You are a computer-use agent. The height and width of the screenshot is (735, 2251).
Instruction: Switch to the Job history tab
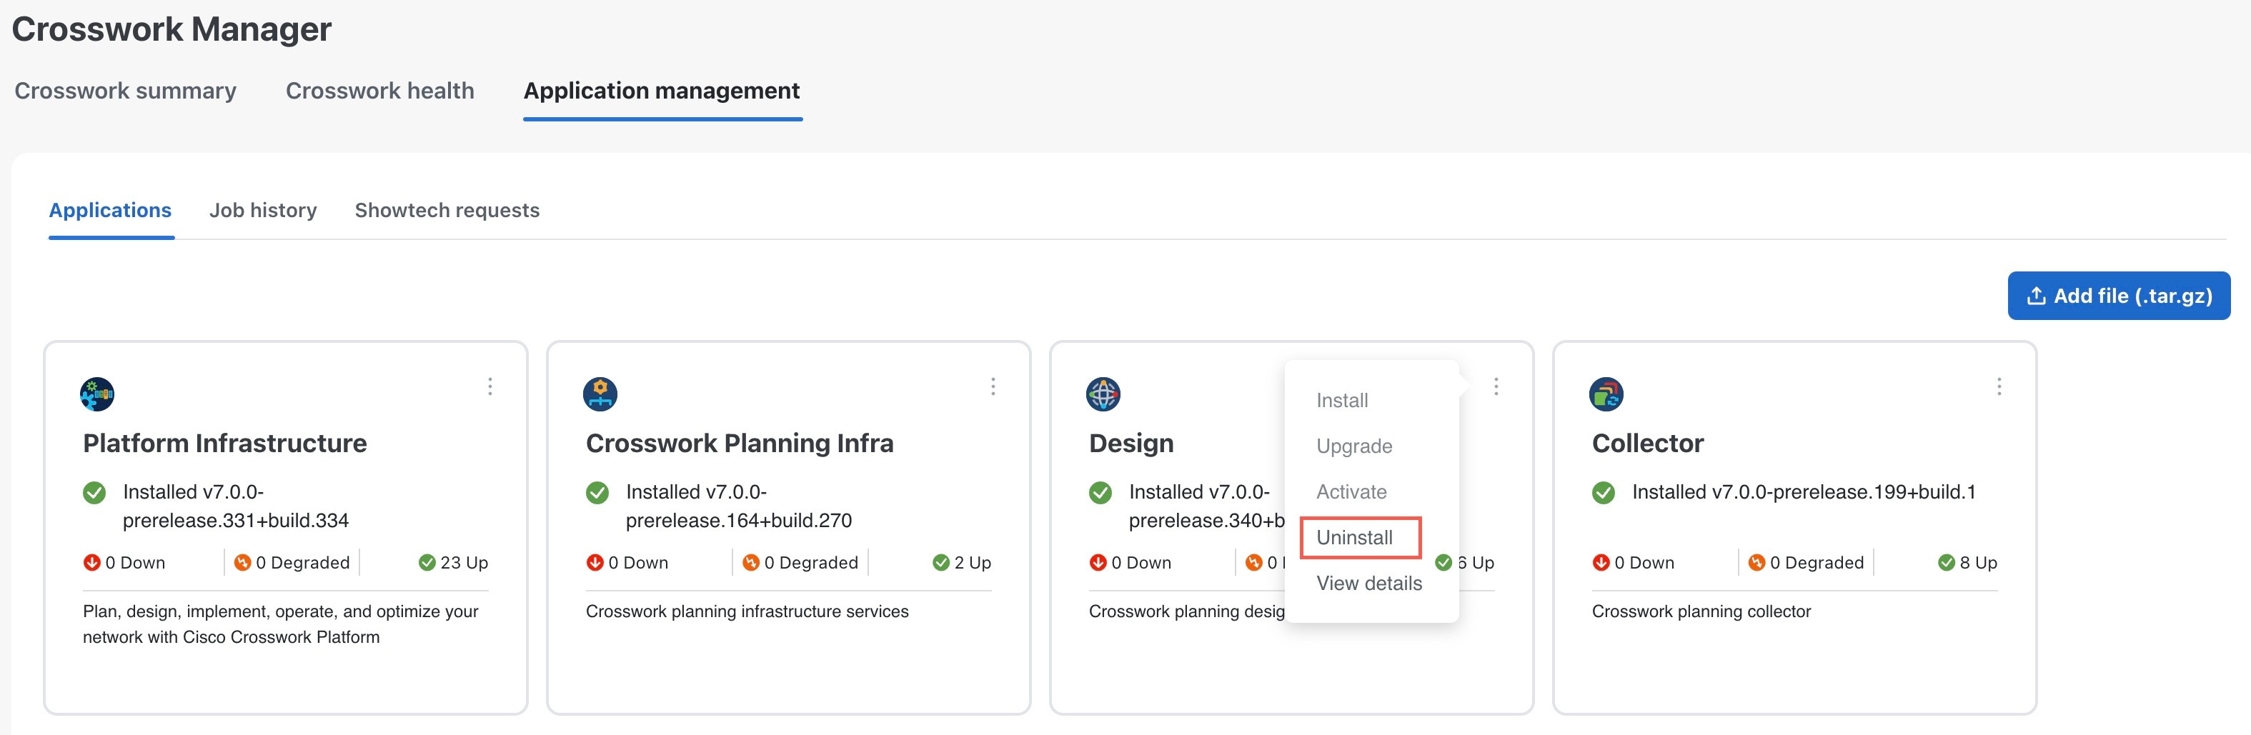263,211
